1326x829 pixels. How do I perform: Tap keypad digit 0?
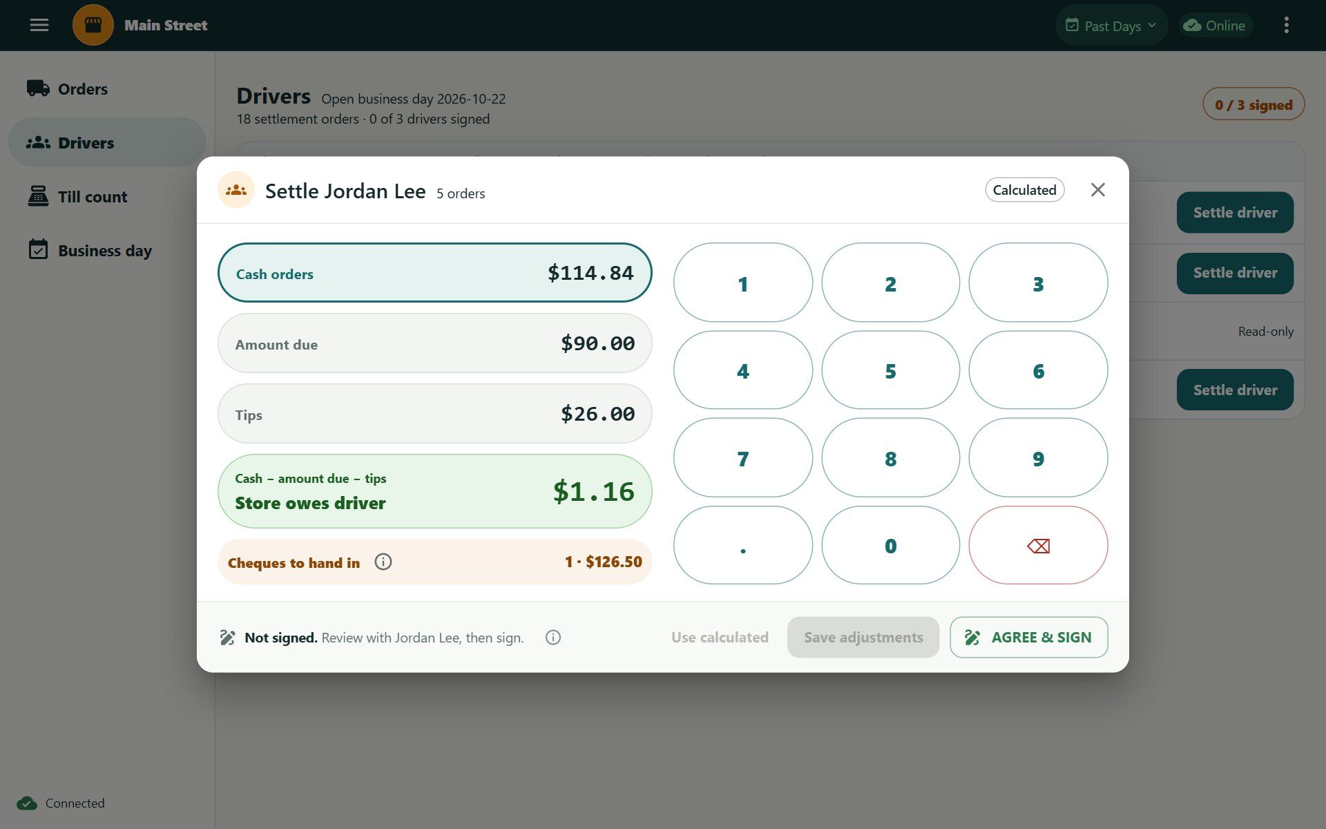click(x=891, y=546)
